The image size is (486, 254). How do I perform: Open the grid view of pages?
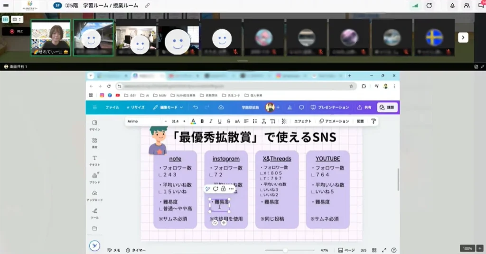pyautogui.click(x=374, y=250)
